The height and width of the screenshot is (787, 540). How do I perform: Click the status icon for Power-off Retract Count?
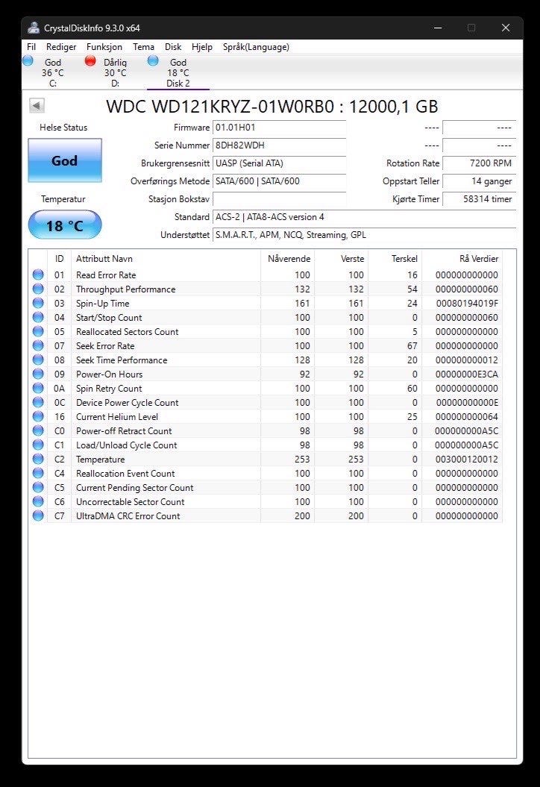click(38, 430)
